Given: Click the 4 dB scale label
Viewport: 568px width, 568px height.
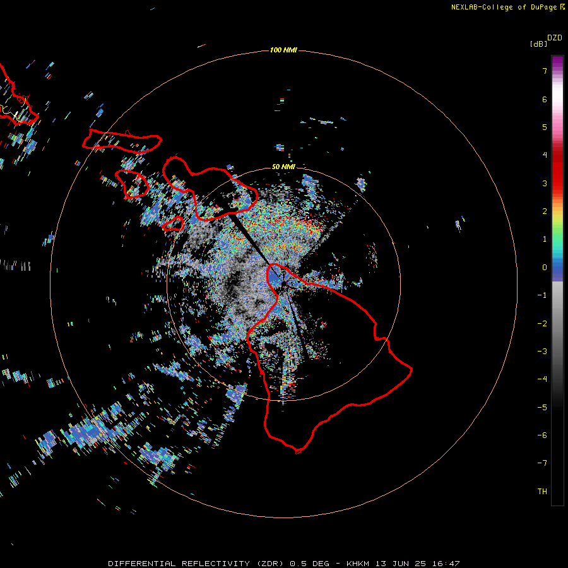Looking at the screenshot, I should 545,155.
